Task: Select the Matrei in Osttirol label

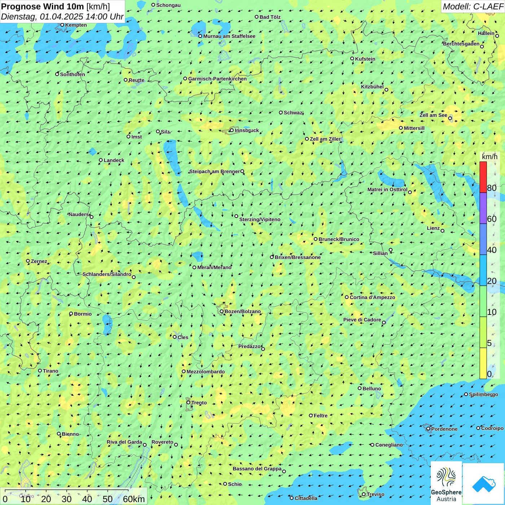Action: click(387, 189)
